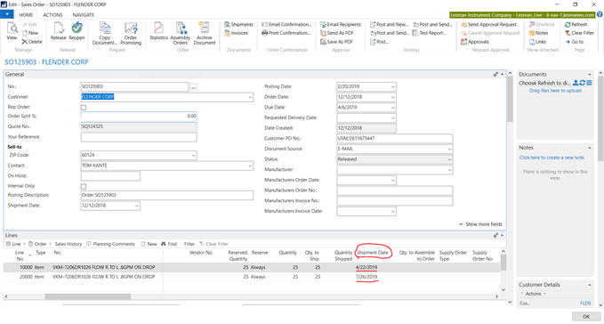604x324 pixels.
Task: Open Links attachment option
Action: click(537, 42)
